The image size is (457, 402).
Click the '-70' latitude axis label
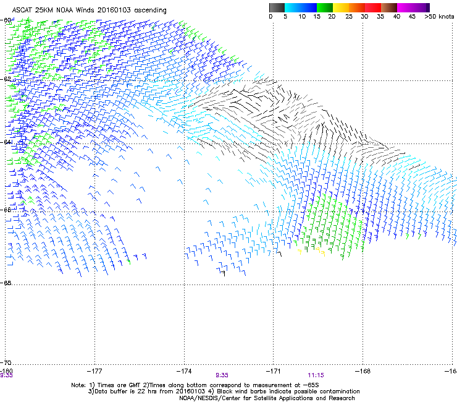[6, 362]
